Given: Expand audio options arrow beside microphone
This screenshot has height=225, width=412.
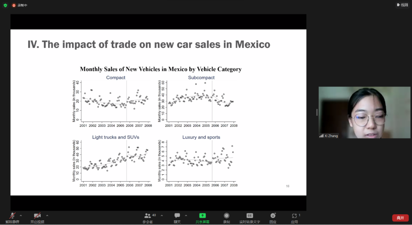Looking at the screenshot, I should (21, 215).
